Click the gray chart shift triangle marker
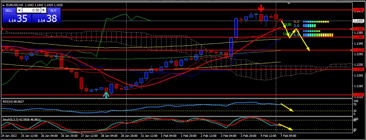Image resolution: width=366 pixels, height=140 pixels. (x=289, y=3)
